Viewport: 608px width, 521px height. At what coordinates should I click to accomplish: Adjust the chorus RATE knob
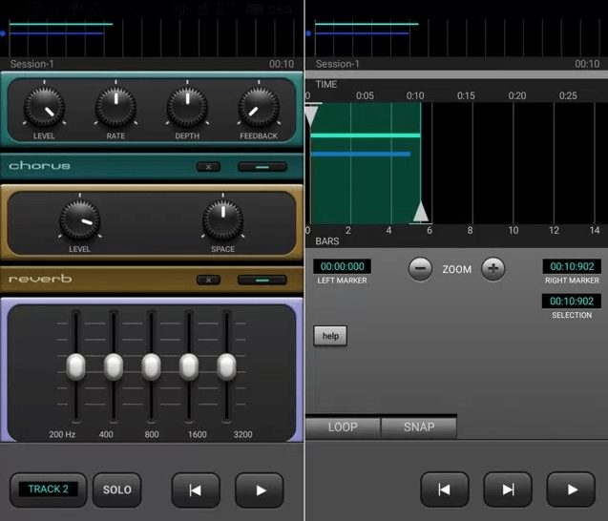coord(115,107)
